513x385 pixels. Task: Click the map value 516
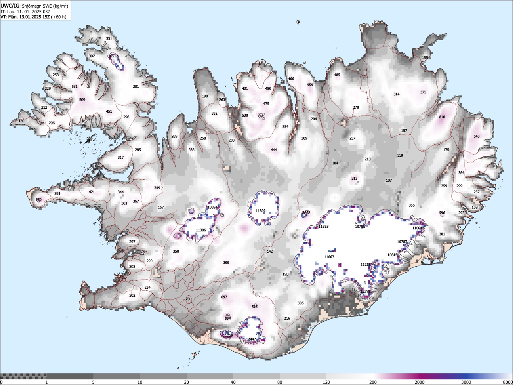[x=254, y=307]
